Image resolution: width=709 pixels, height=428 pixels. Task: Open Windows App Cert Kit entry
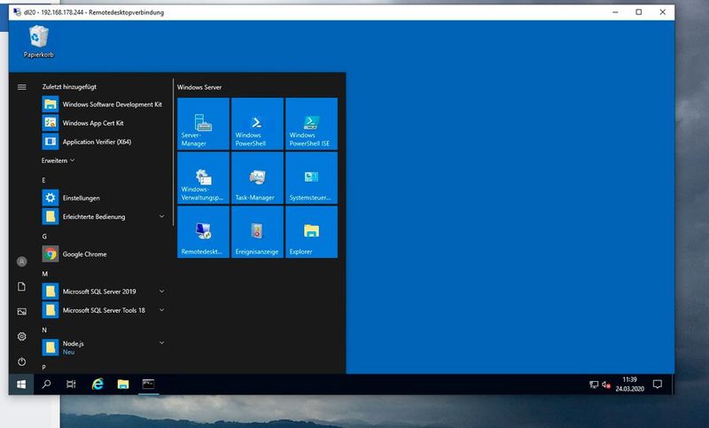[104, 123]
